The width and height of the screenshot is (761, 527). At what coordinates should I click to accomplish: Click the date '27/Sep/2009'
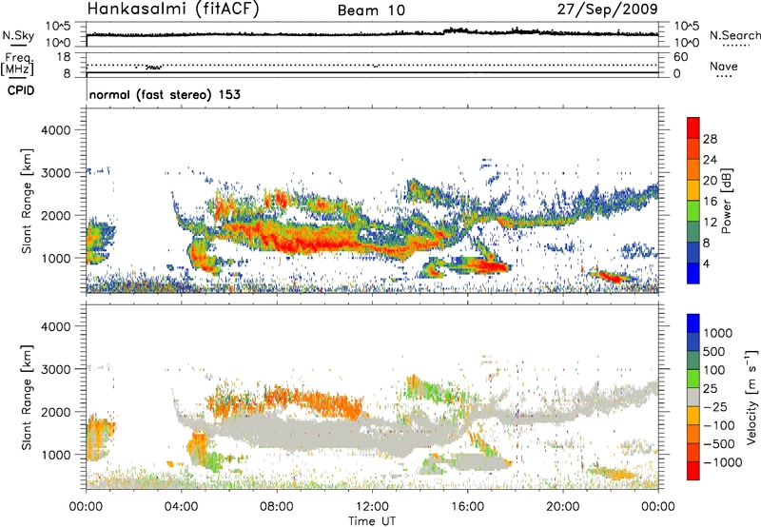607,10
